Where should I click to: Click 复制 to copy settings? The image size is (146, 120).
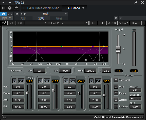(x=41, y=18)
